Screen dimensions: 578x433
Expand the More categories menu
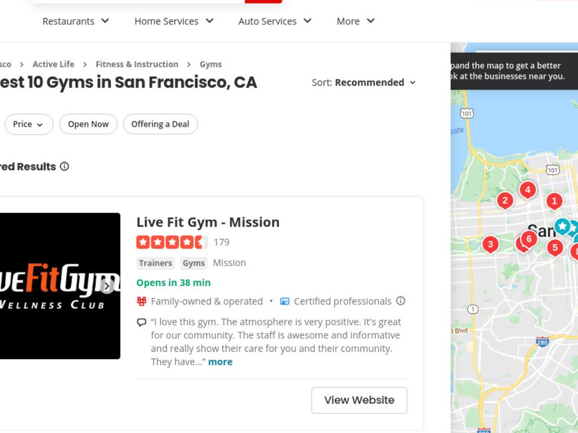[x=356, y=21]
